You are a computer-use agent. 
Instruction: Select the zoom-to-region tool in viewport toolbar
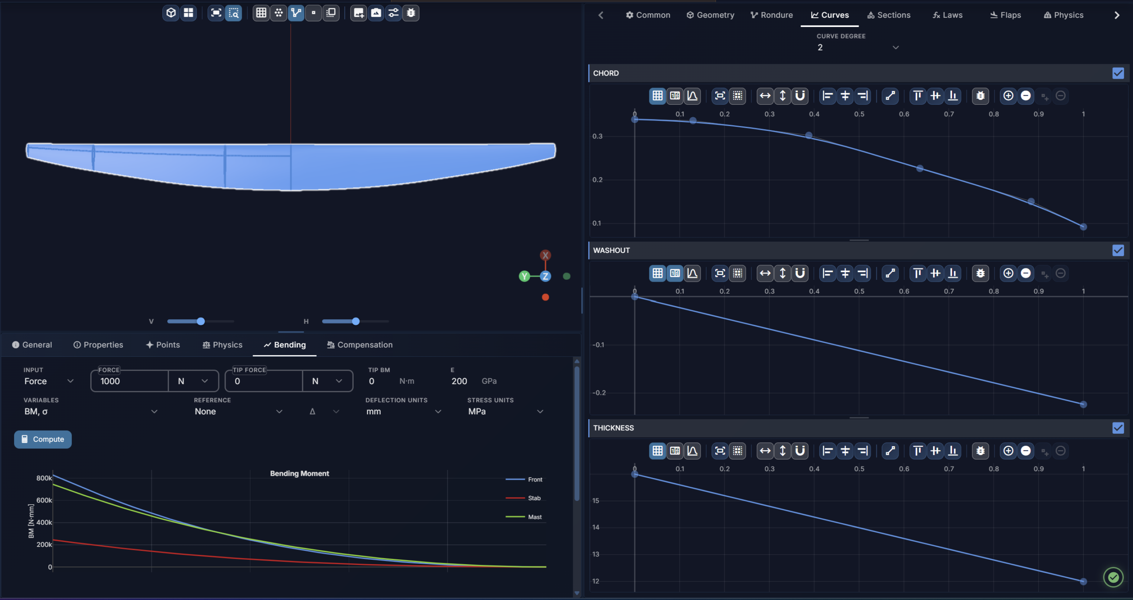234,13
